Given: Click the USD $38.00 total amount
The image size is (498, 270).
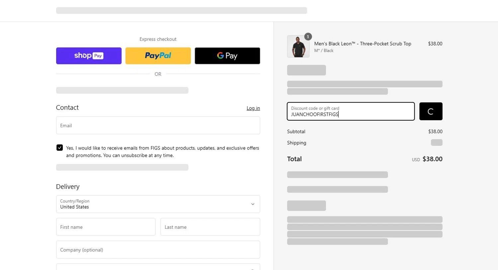Looking at the screenshot, I should pyautogui.click(x=432, y=159).
